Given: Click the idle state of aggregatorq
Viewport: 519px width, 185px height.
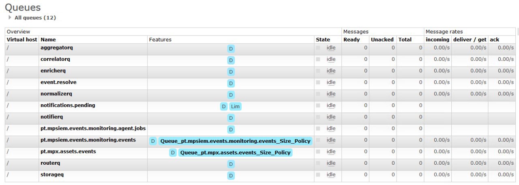Looking at the screenshot, I should (x=331, y=48).
